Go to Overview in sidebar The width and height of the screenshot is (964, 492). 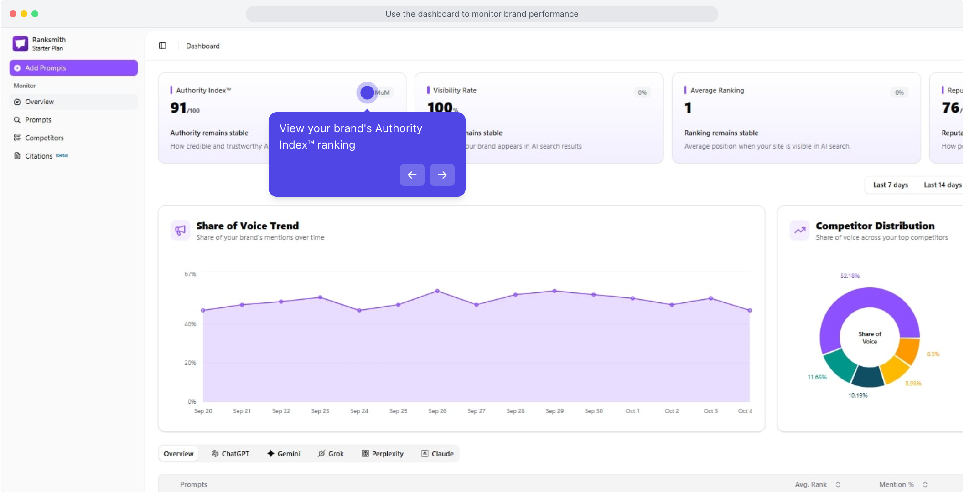tap(40, 102)
